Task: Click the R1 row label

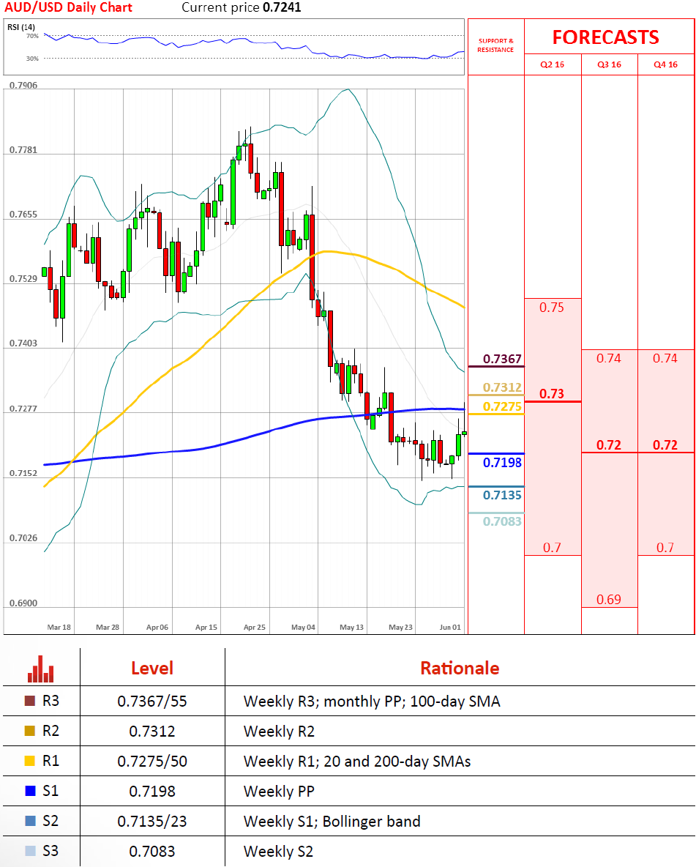Action: (x=50, y=761)
